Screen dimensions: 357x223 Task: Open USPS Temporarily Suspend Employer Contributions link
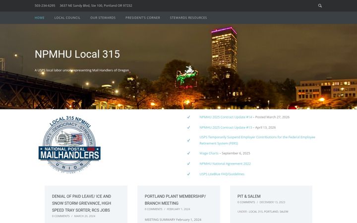(257, 140)
